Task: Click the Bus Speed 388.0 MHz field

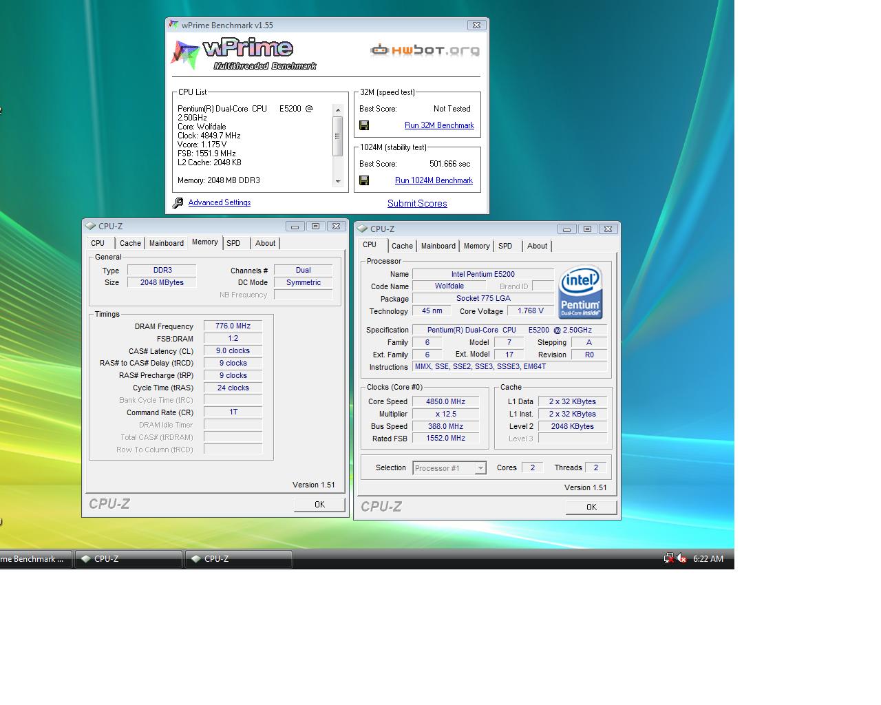Action: pyautogui.click(x=445, y=426)
